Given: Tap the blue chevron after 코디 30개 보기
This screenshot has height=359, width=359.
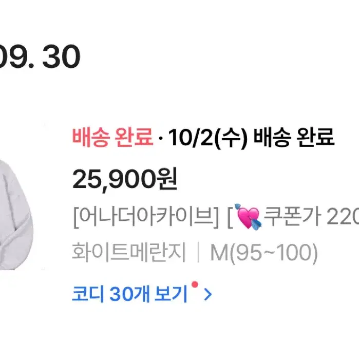Looking at the screenshot, I should [x=207, y=294].
